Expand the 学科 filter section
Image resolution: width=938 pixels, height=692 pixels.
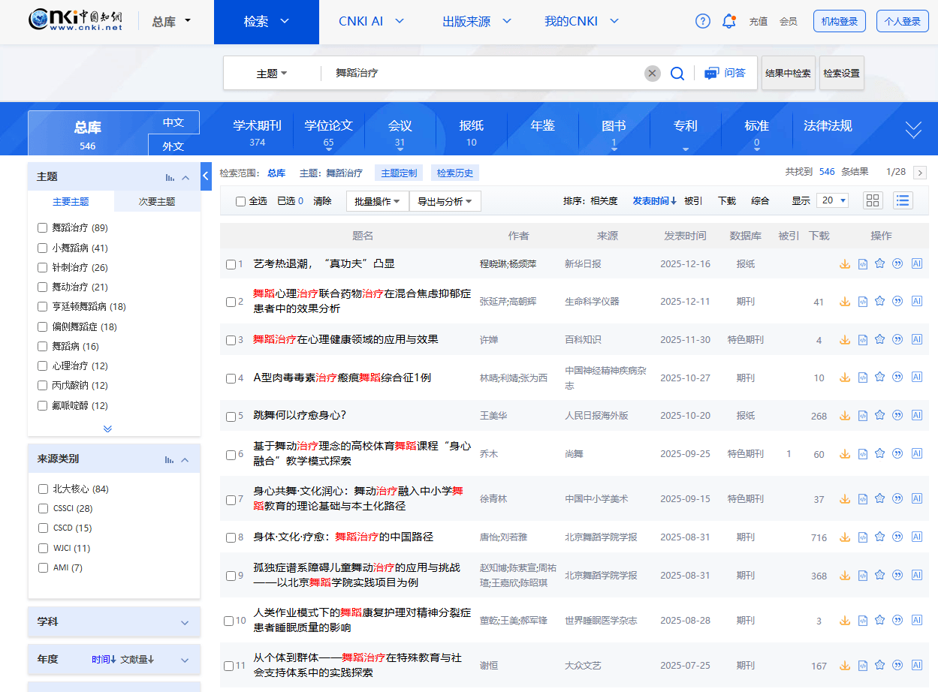tap(113, 621)
